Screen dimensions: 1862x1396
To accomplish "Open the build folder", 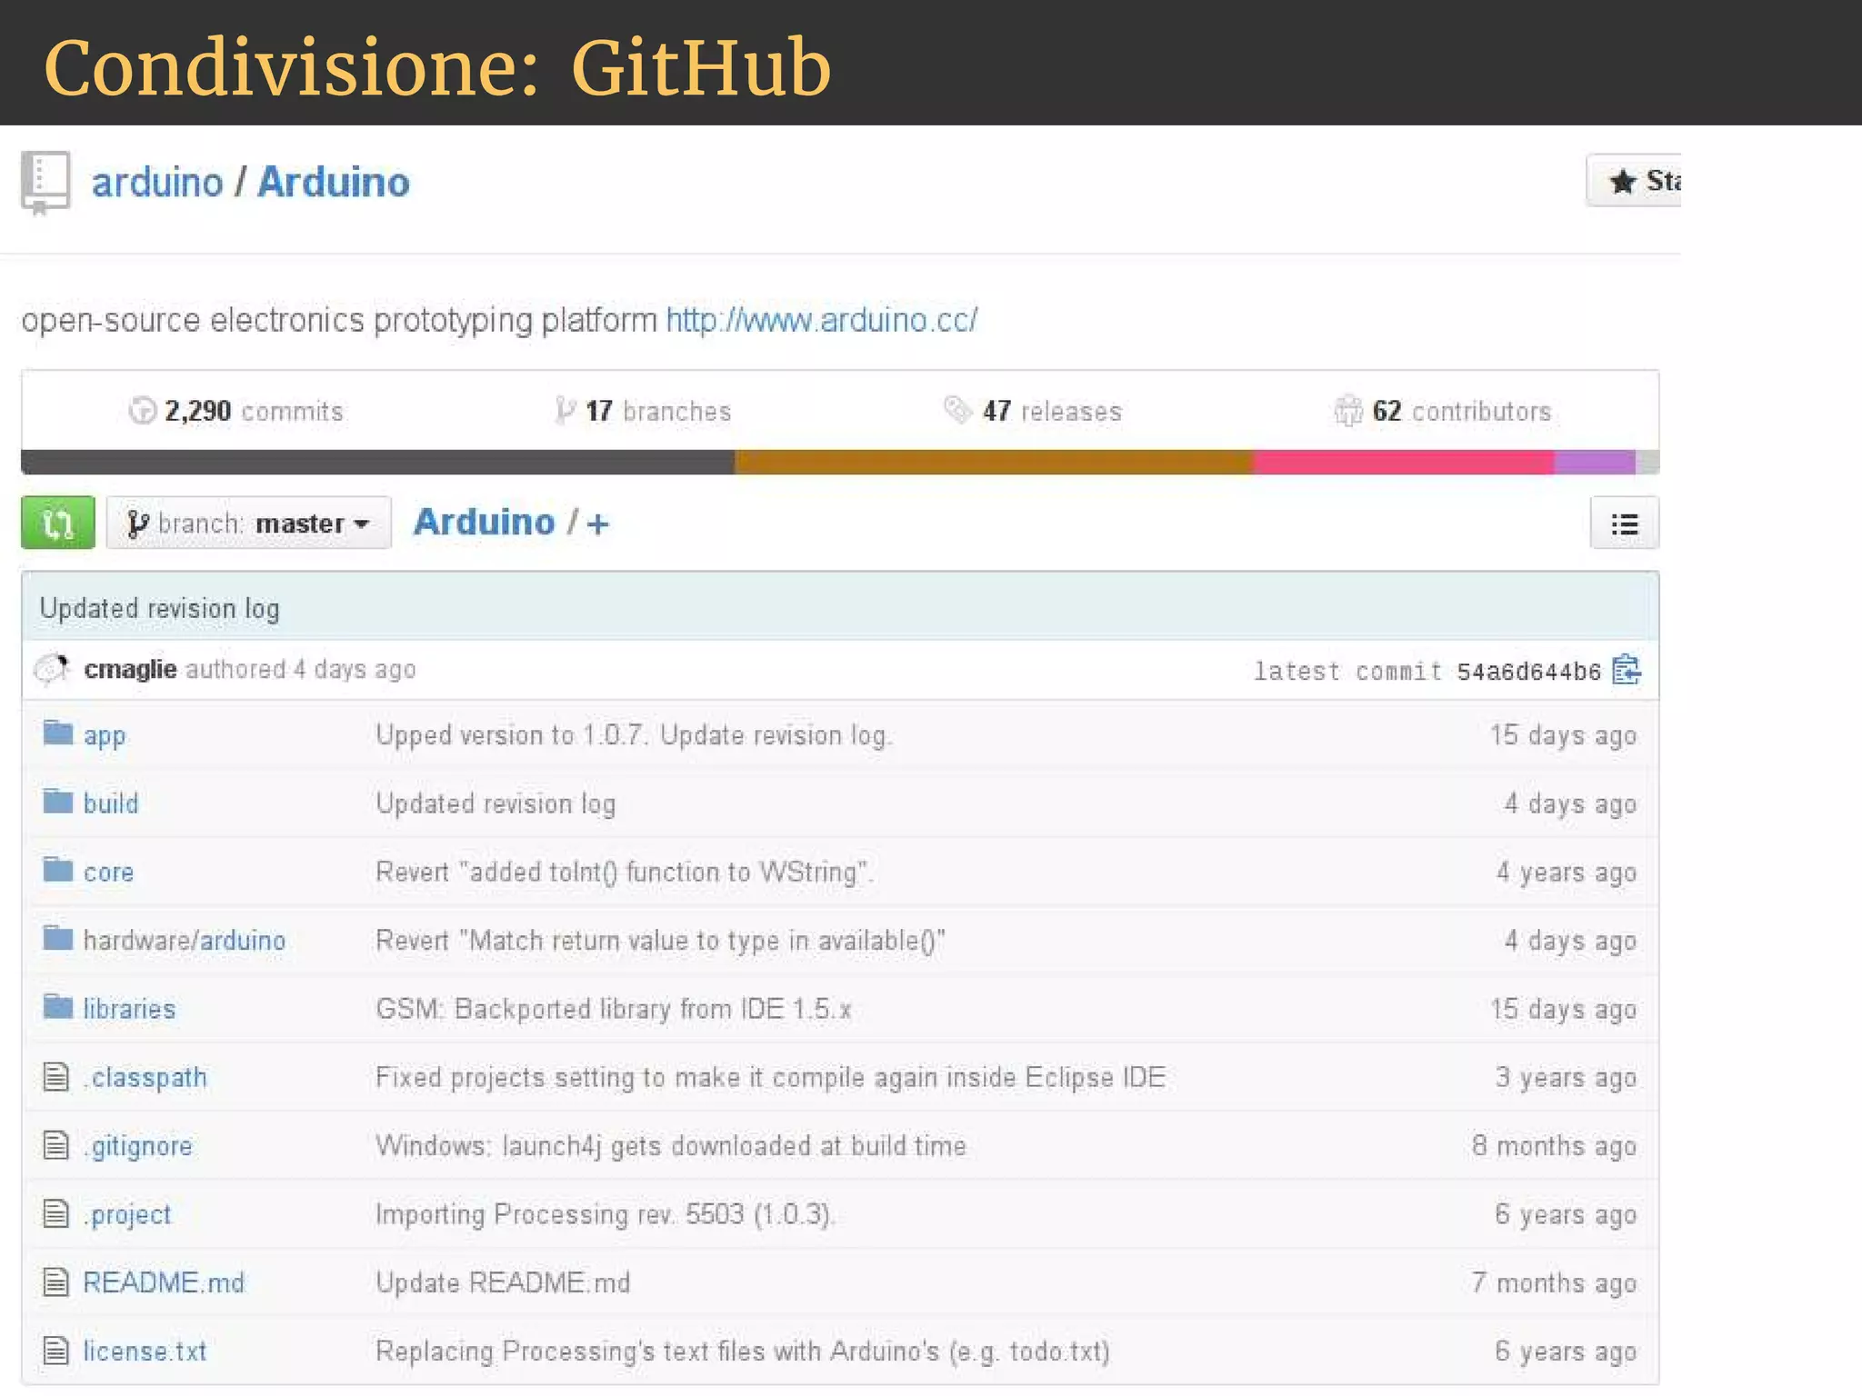I will point(111,803).
